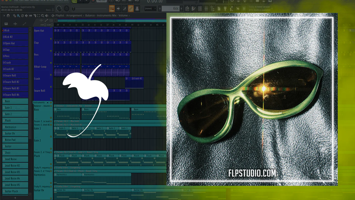
Task: Select the Paint brush tool in playlist toolbar
Action: click(x=18, y=16)
